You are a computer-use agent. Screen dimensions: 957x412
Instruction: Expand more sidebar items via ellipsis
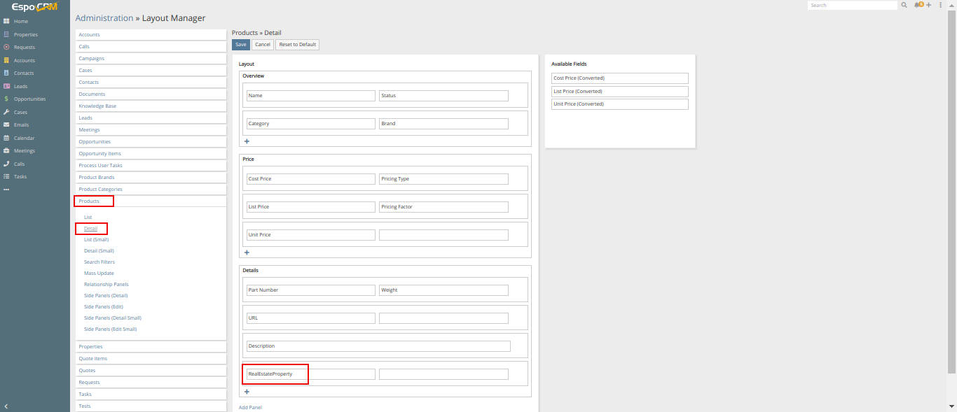pos(6,190)
